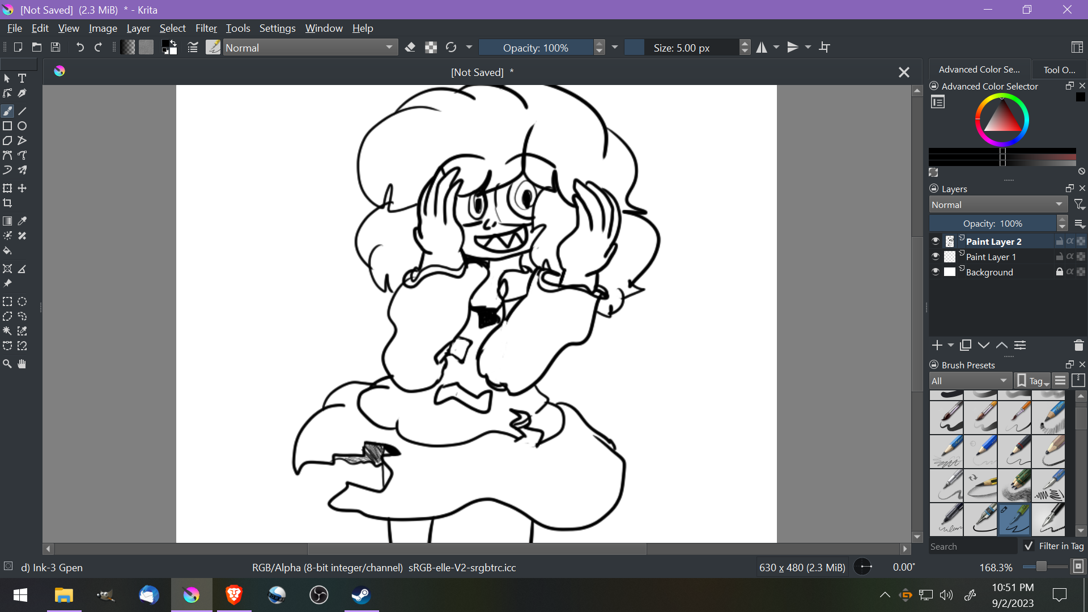
Task: Select the Fill bucket tool
Action: click(7, 250)
